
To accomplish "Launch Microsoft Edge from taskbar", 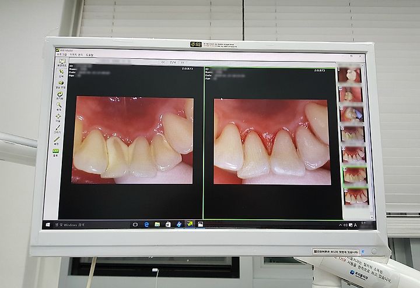I will (146, 225).
